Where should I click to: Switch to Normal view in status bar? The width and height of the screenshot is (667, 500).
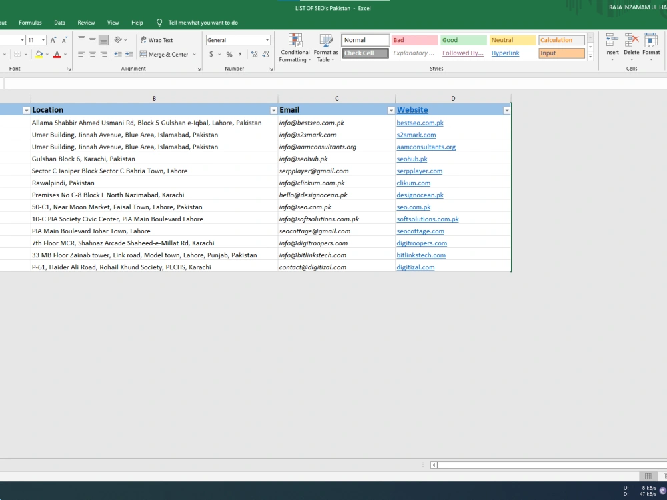point(648,476)
